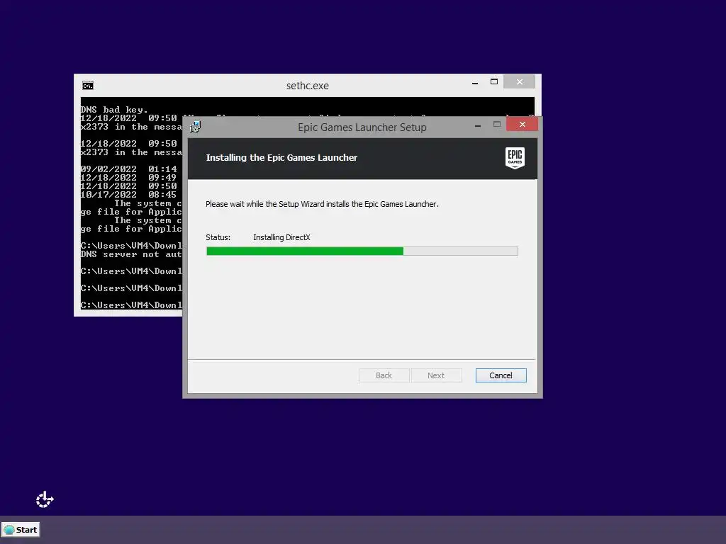Click the 'DNS bad key.' line in sethc.exe
Image resolution: width=726 pixels, height=544 pixels.
(x=114, y=110)
